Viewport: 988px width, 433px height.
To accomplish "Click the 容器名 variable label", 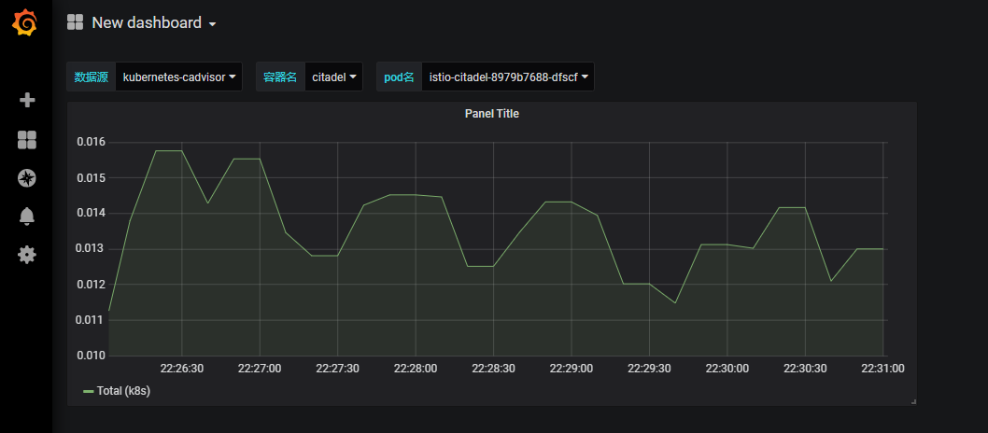I will [x=280, y=77].
